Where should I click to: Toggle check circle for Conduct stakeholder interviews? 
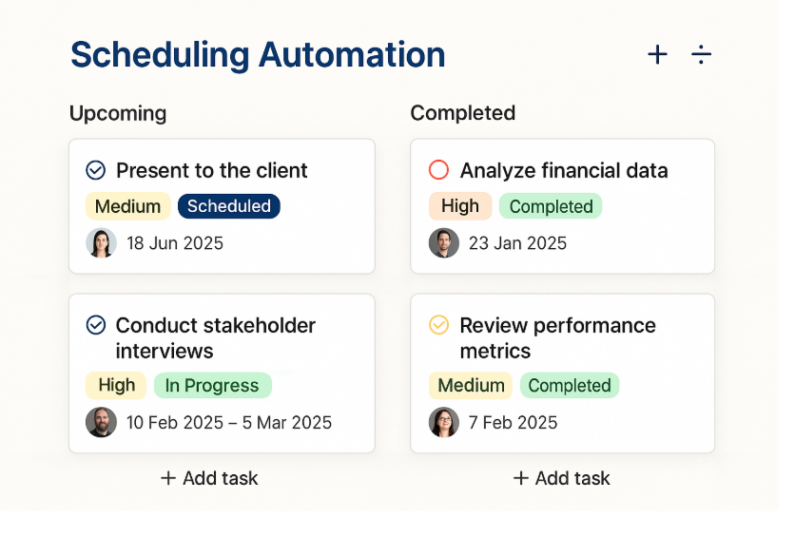95,325
